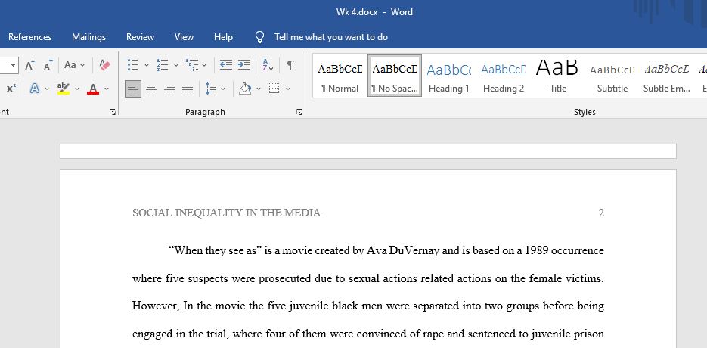Click the Multilevel List icon
Image resolution: width=707 pixels, height=348 pixels.
pyautogui.click(x=191, y=65)
